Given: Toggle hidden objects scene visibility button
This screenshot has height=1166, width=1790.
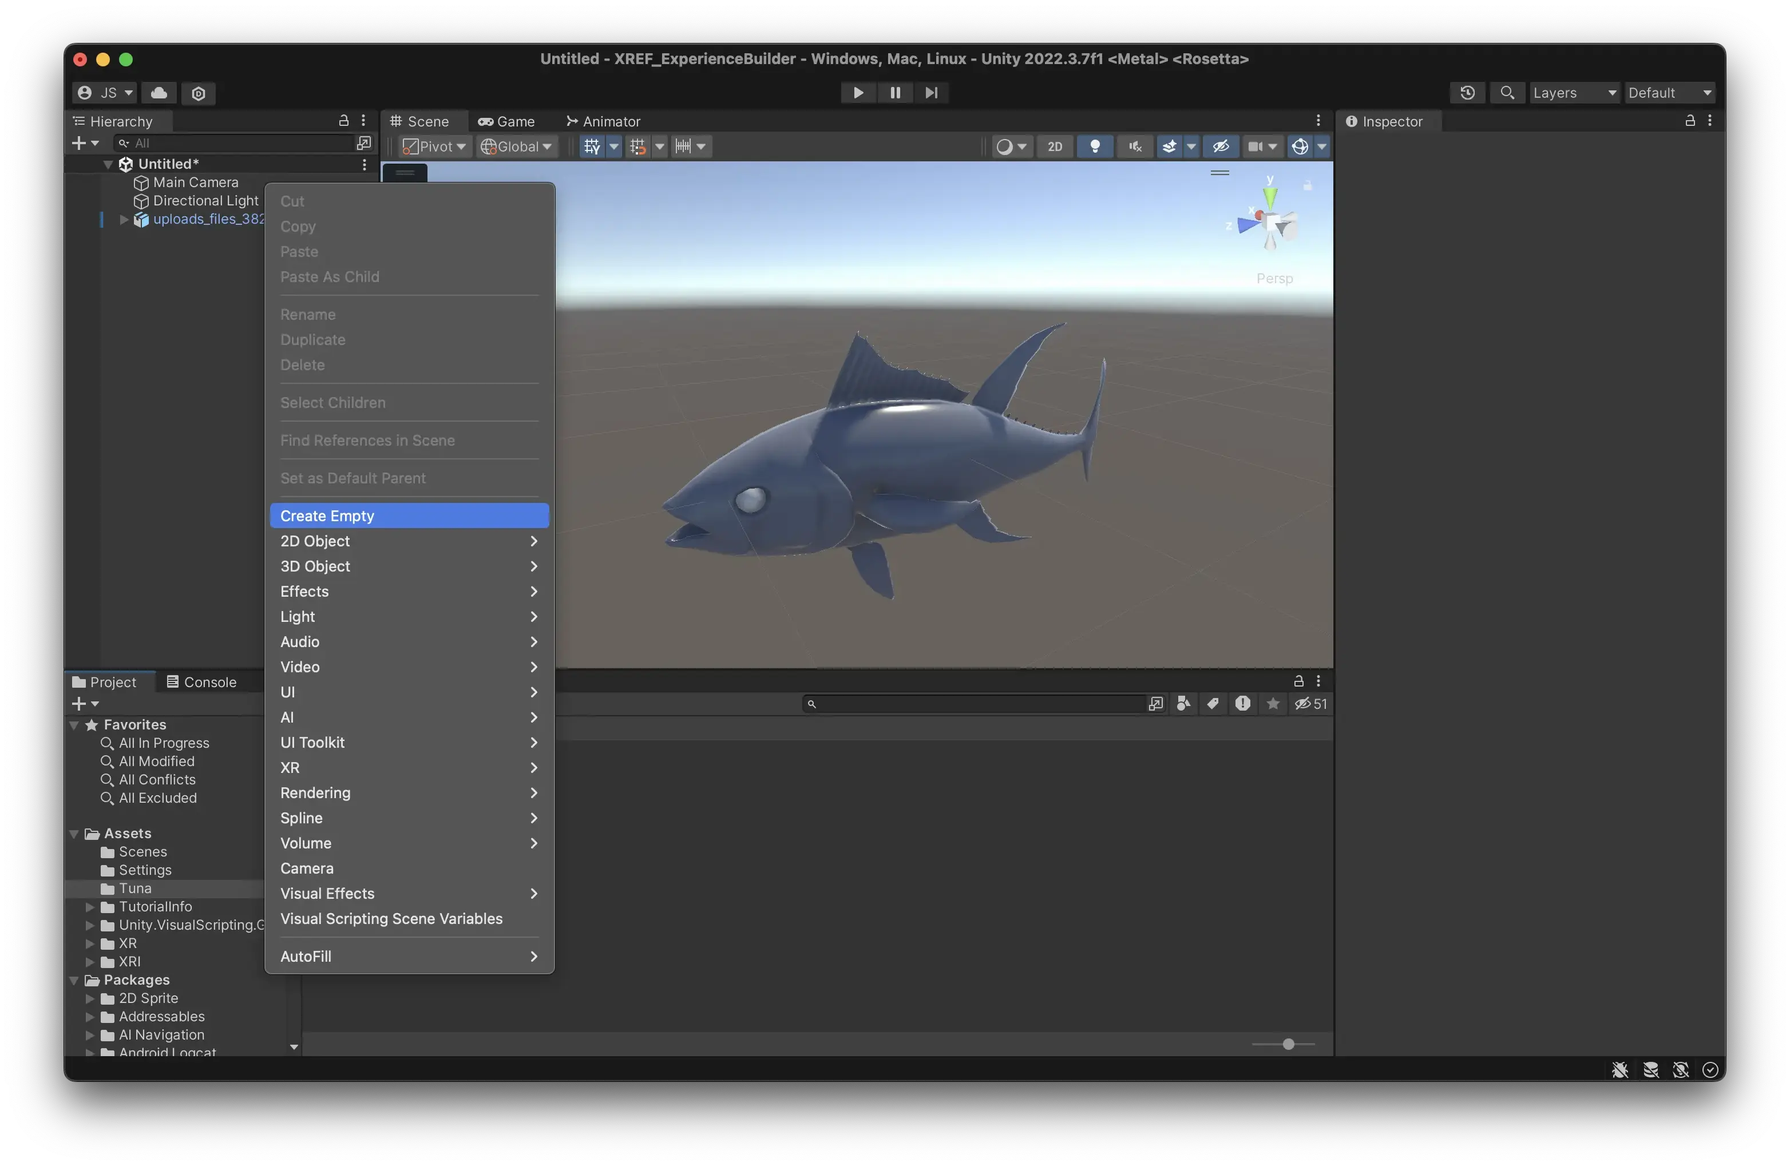Looking at the screenshot, I should click(1221, 146).
